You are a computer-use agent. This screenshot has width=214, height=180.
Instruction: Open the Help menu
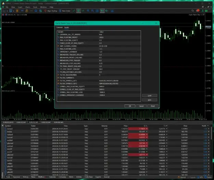[51, 7]
